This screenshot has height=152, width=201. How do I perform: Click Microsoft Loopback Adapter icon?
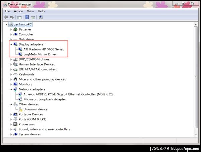pos(20,99)
